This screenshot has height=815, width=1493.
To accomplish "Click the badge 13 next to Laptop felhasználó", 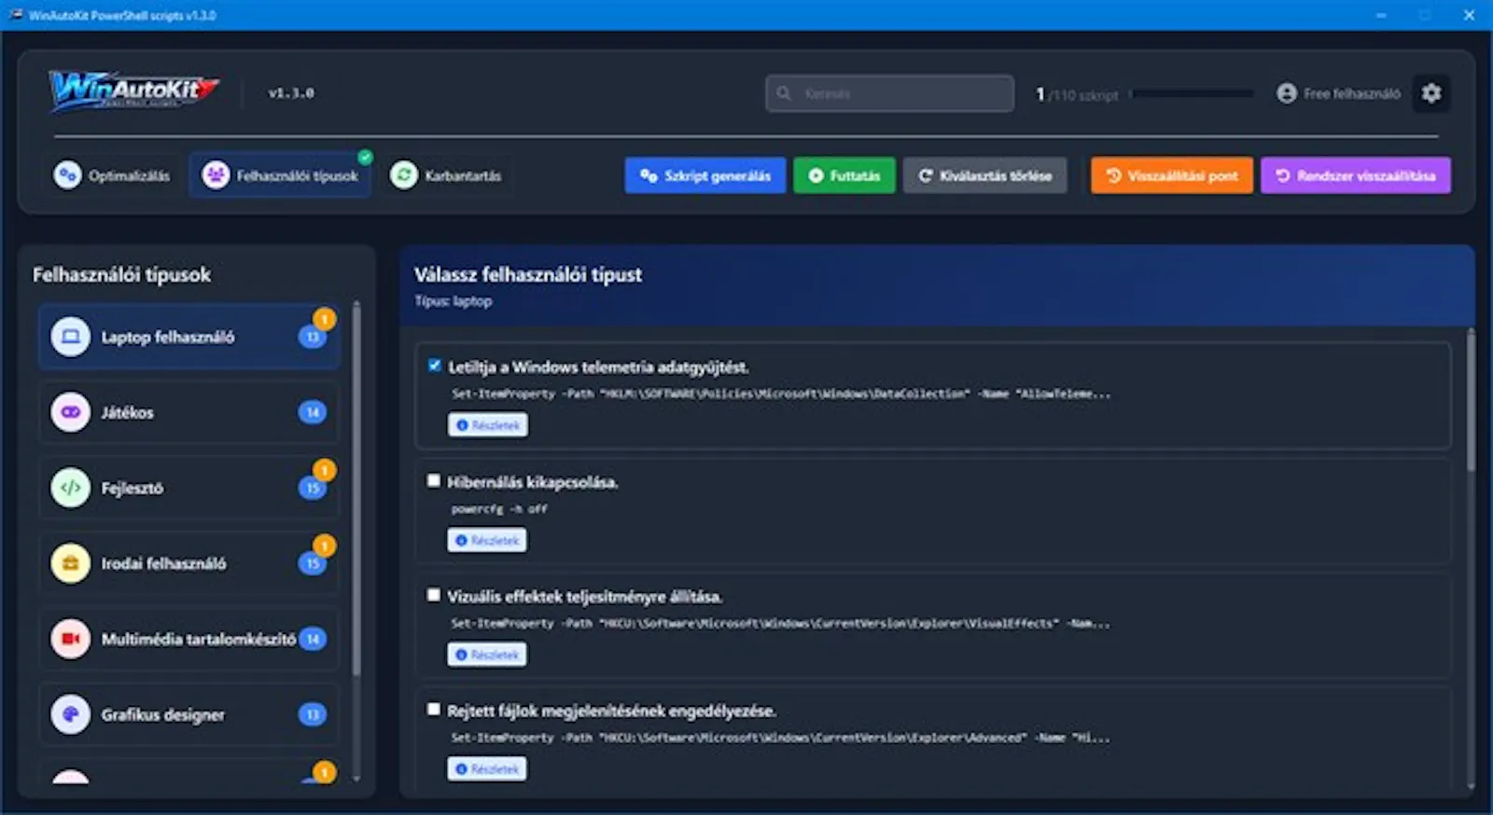I will coord(311,338).
